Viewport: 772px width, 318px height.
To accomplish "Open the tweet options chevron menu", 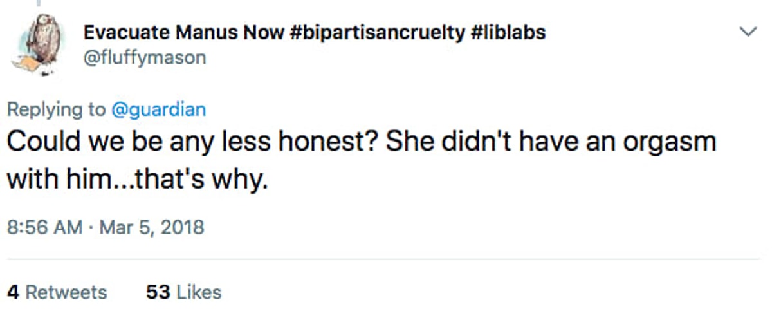I will click(x=748, y=32).
